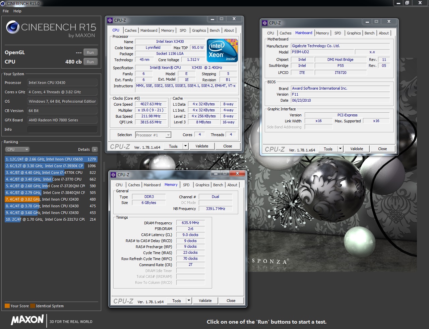Click Validate in CPU-Z Mainboard window
Screen dimensions: 429x329
pos(357,149)
